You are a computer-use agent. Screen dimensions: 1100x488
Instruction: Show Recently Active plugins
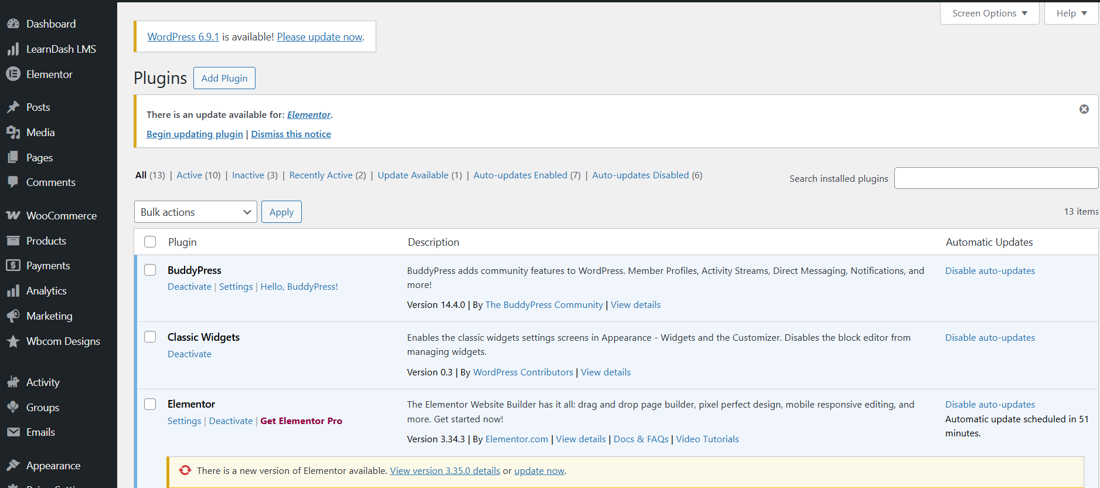pos(328,175)
